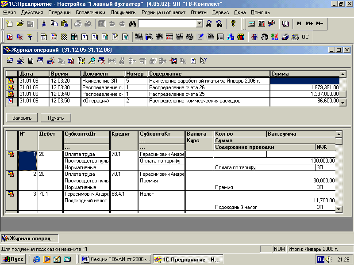Image resolution: width=354 pixels, height=265 pixels.
Task: Switch to Лекции ТОУАИ Word document in taskbar
Action: [116, 259]
